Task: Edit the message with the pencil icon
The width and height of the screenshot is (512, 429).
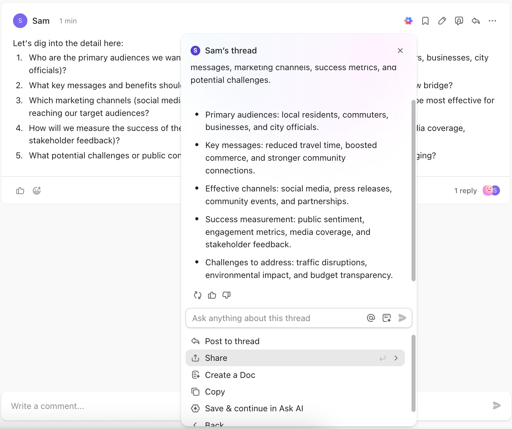Action: pyautogui.click(x=442, y=21)
